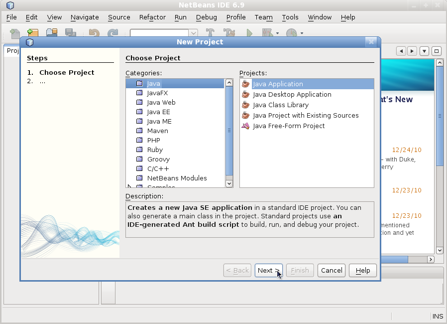
Task: Click the Start Page horizontal scrollbar right arrow
Action: pos(431,259)
